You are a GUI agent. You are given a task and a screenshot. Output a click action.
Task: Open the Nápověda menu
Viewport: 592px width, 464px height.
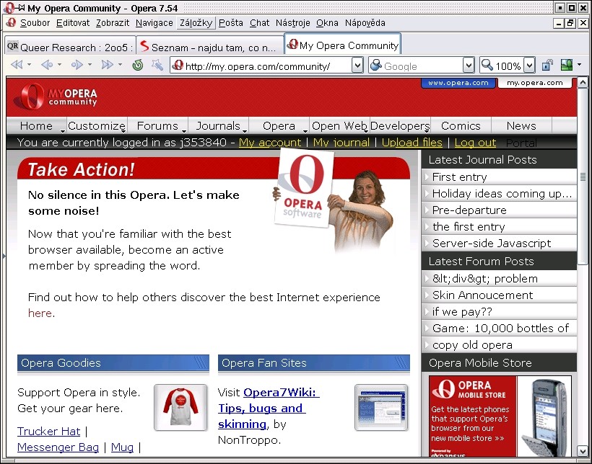click(365, 23)
